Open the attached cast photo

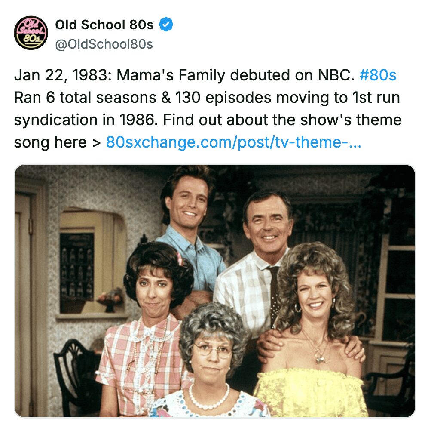click(215, 291)
